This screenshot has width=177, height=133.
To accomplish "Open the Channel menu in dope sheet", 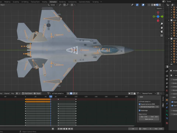I will pos(7,93).
